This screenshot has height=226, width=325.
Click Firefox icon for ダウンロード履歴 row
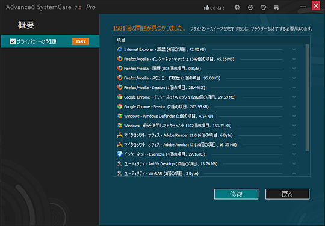(120, 78)
